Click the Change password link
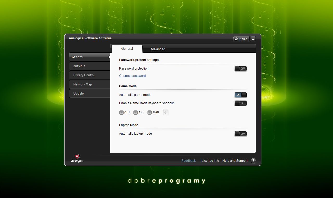This screenshot has height=198, width=333. click(x=132, y=76)
